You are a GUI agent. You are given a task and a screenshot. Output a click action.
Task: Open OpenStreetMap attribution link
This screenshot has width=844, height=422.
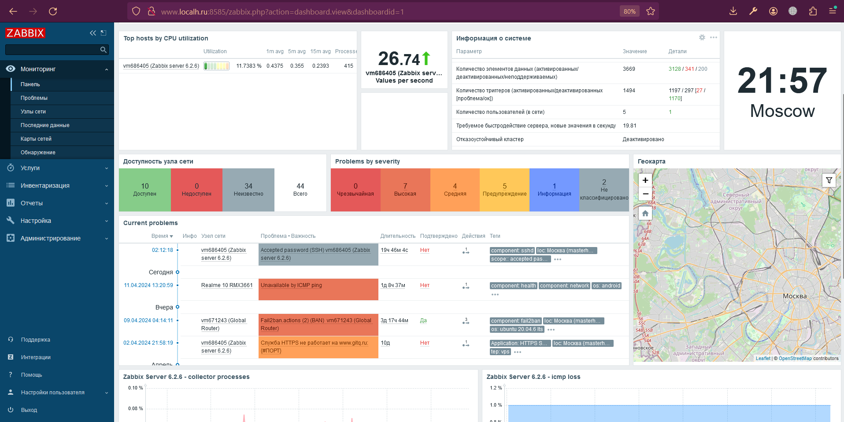click(x=795, y=359)
